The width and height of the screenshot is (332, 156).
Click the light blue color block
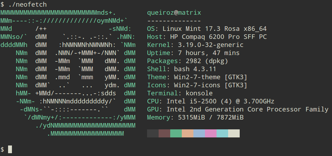(x=199, y=133)
